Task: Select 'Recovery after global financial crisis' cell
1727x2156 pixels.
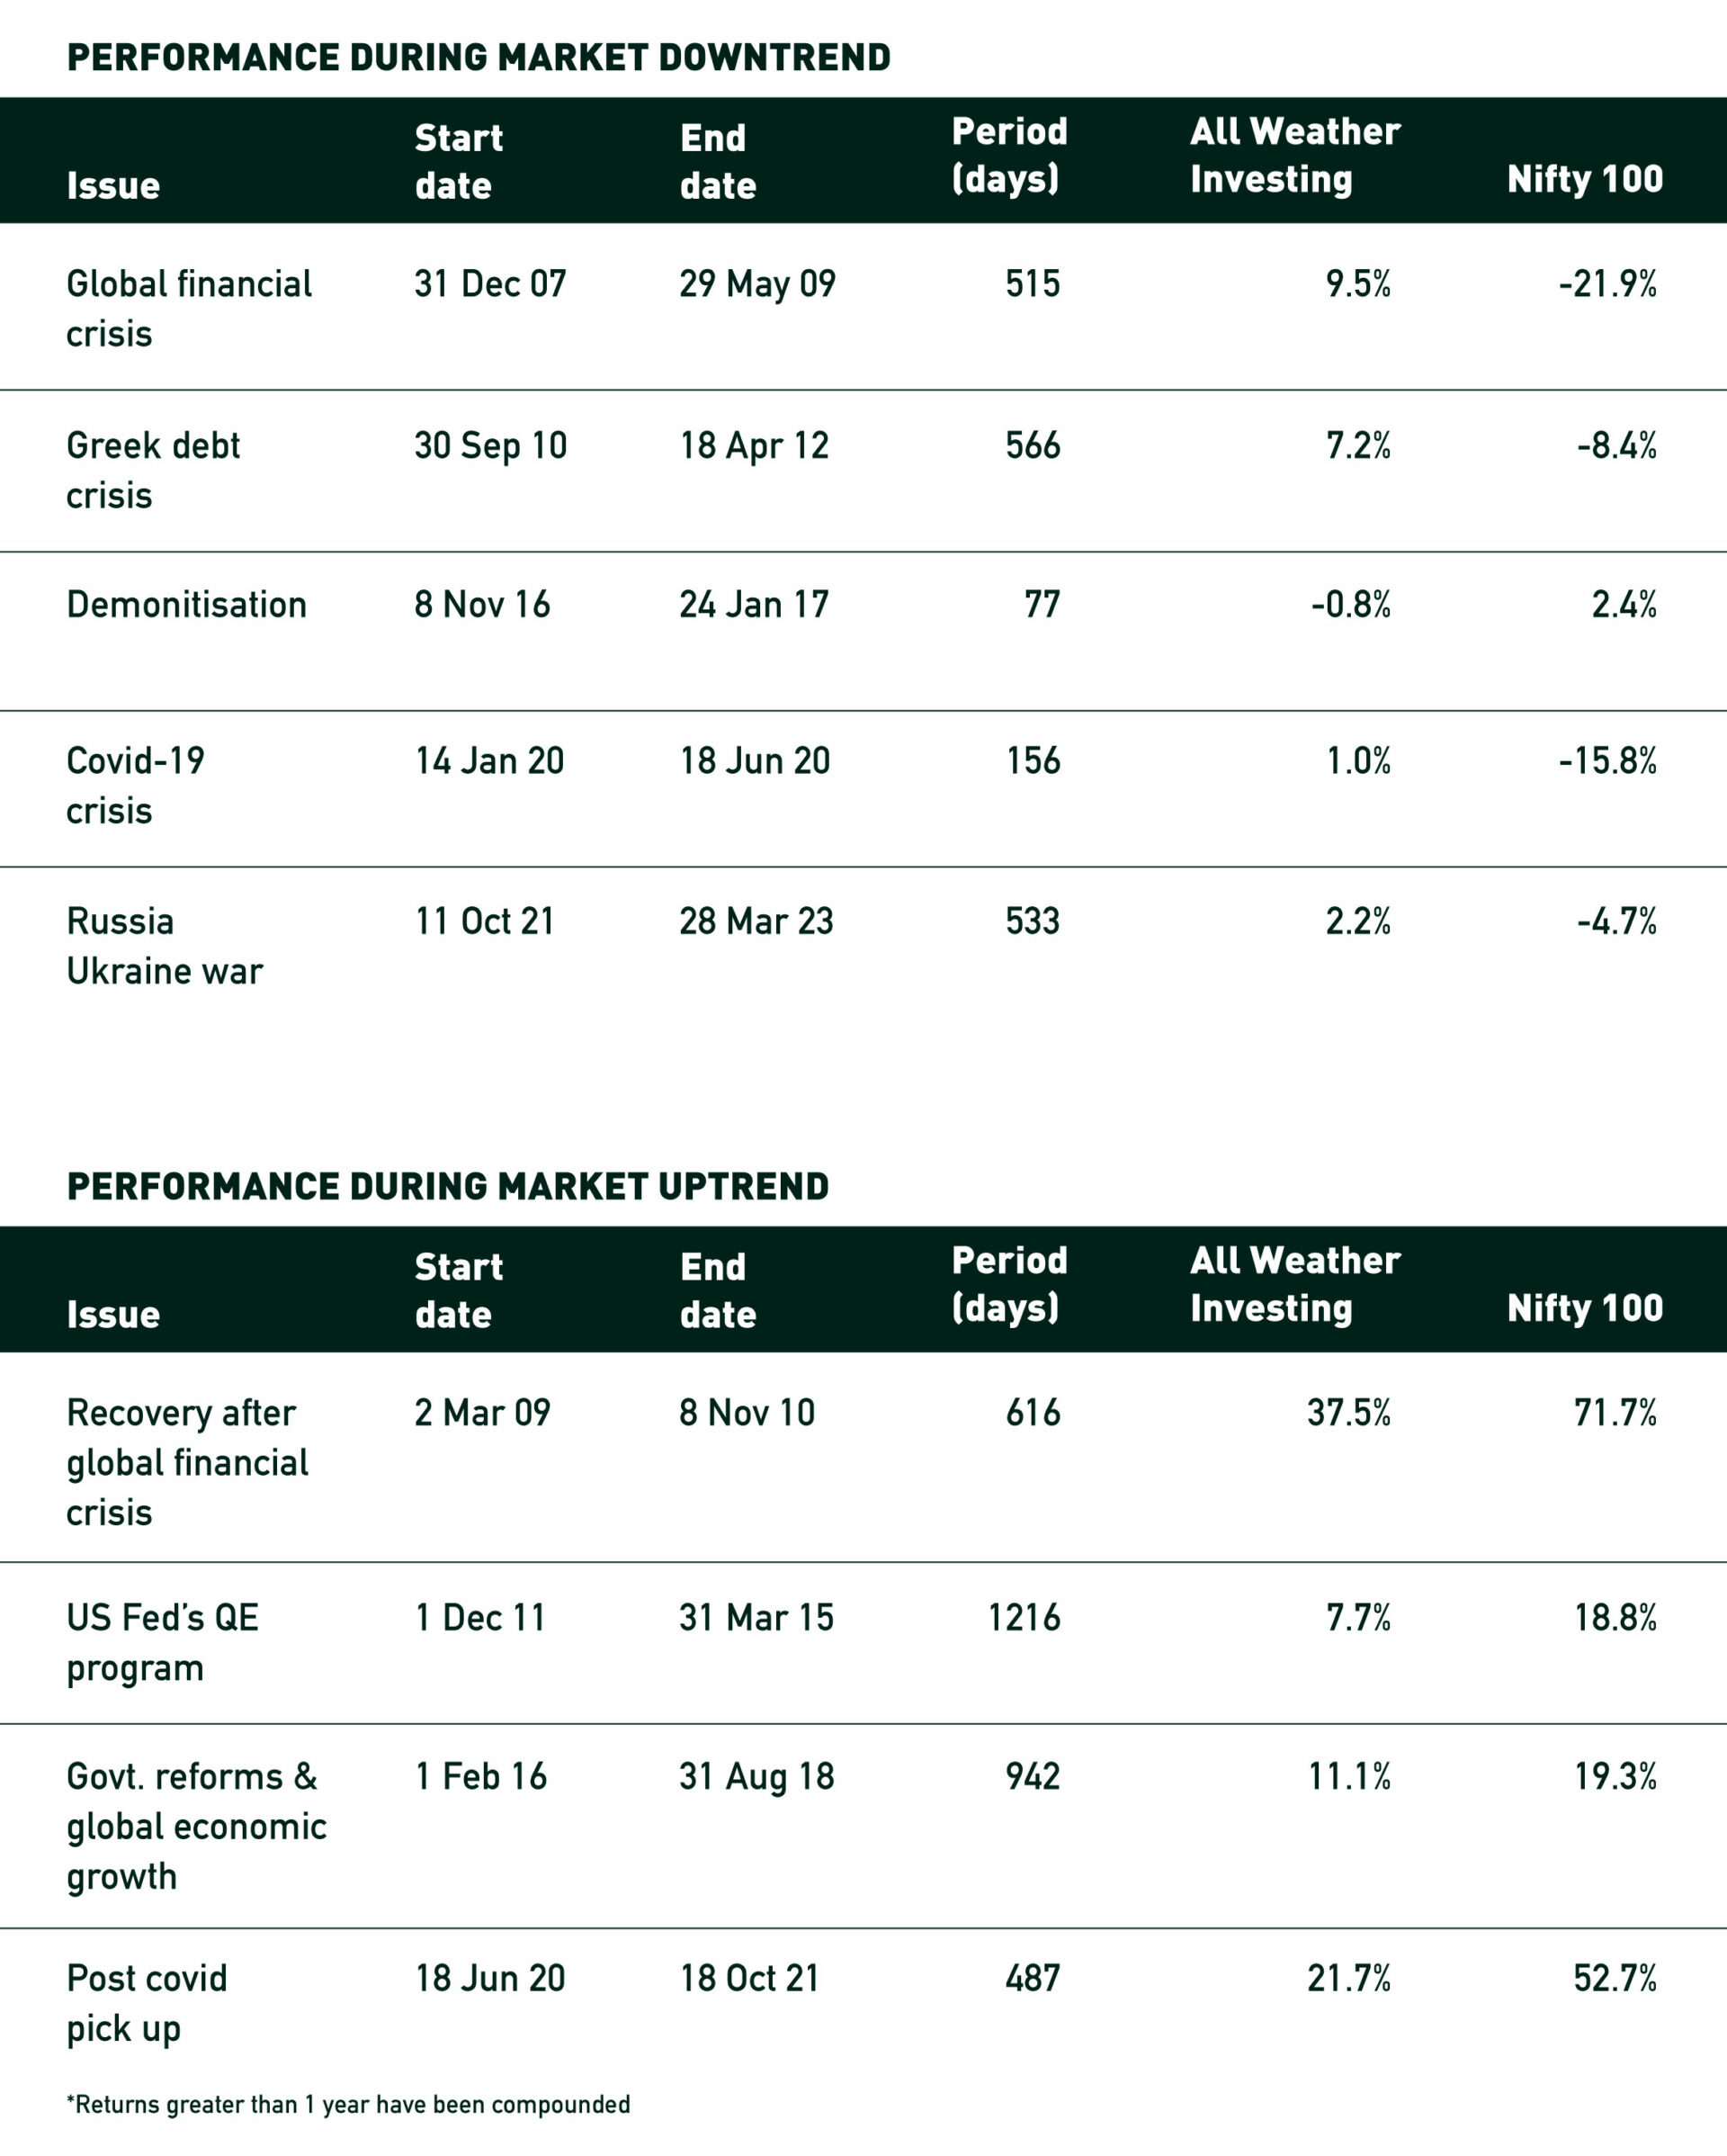Action: (187, 1462)
